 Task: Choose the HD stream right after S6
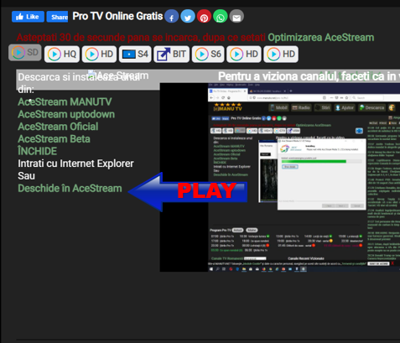click(x=244, y=54)
